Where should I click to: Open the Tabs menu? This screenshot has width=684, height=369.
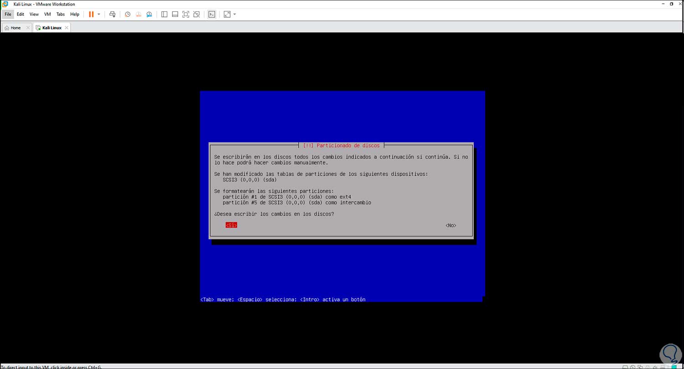[x=61, y=14]
